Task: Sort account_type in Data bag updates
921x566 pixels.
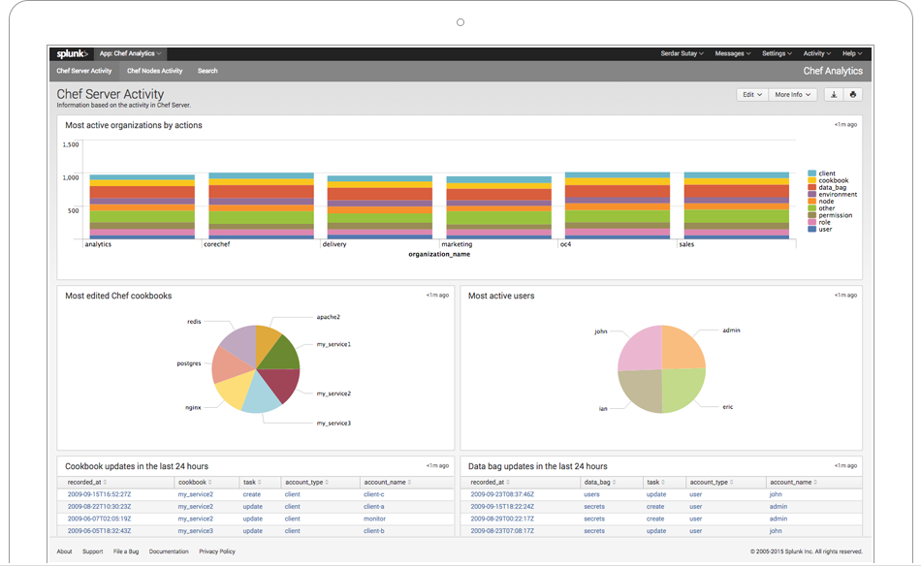Action: [712, 482]
